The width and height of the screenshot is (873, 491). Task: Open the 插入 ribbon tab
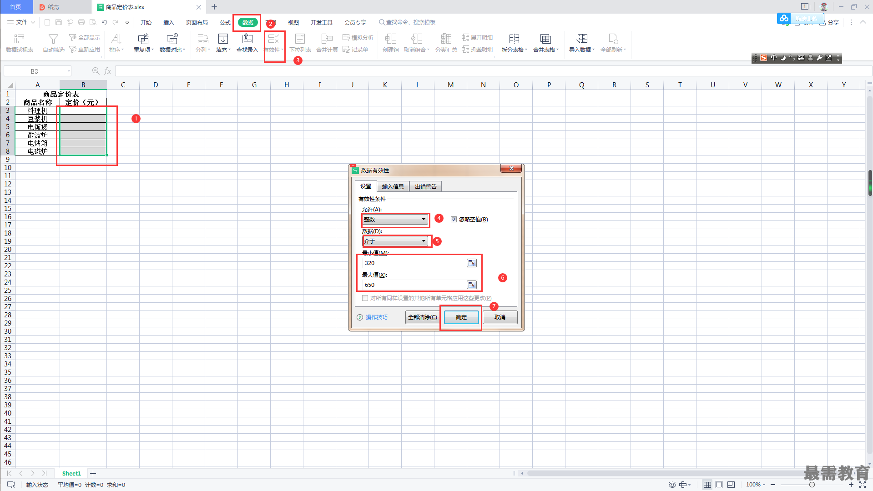[x=169, y=22]
